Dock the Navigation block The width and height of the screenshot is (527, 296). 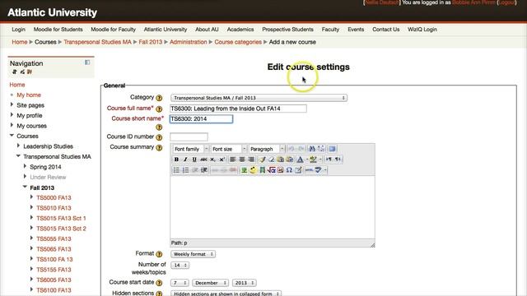pyautogui.click(x=87, y=62)
